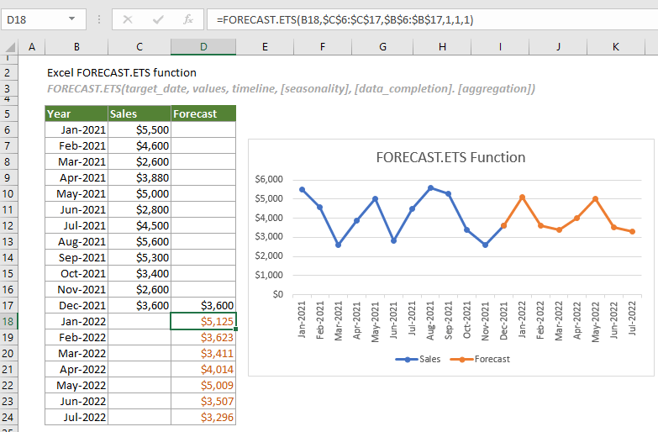
Task: Select the Jul-2022 date cell
Action: 76,417
